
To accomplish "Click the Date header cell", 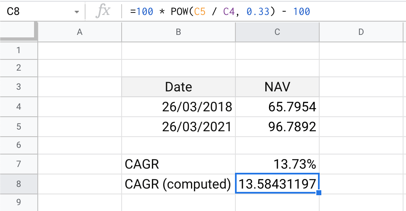I will [x=179, y=86].
